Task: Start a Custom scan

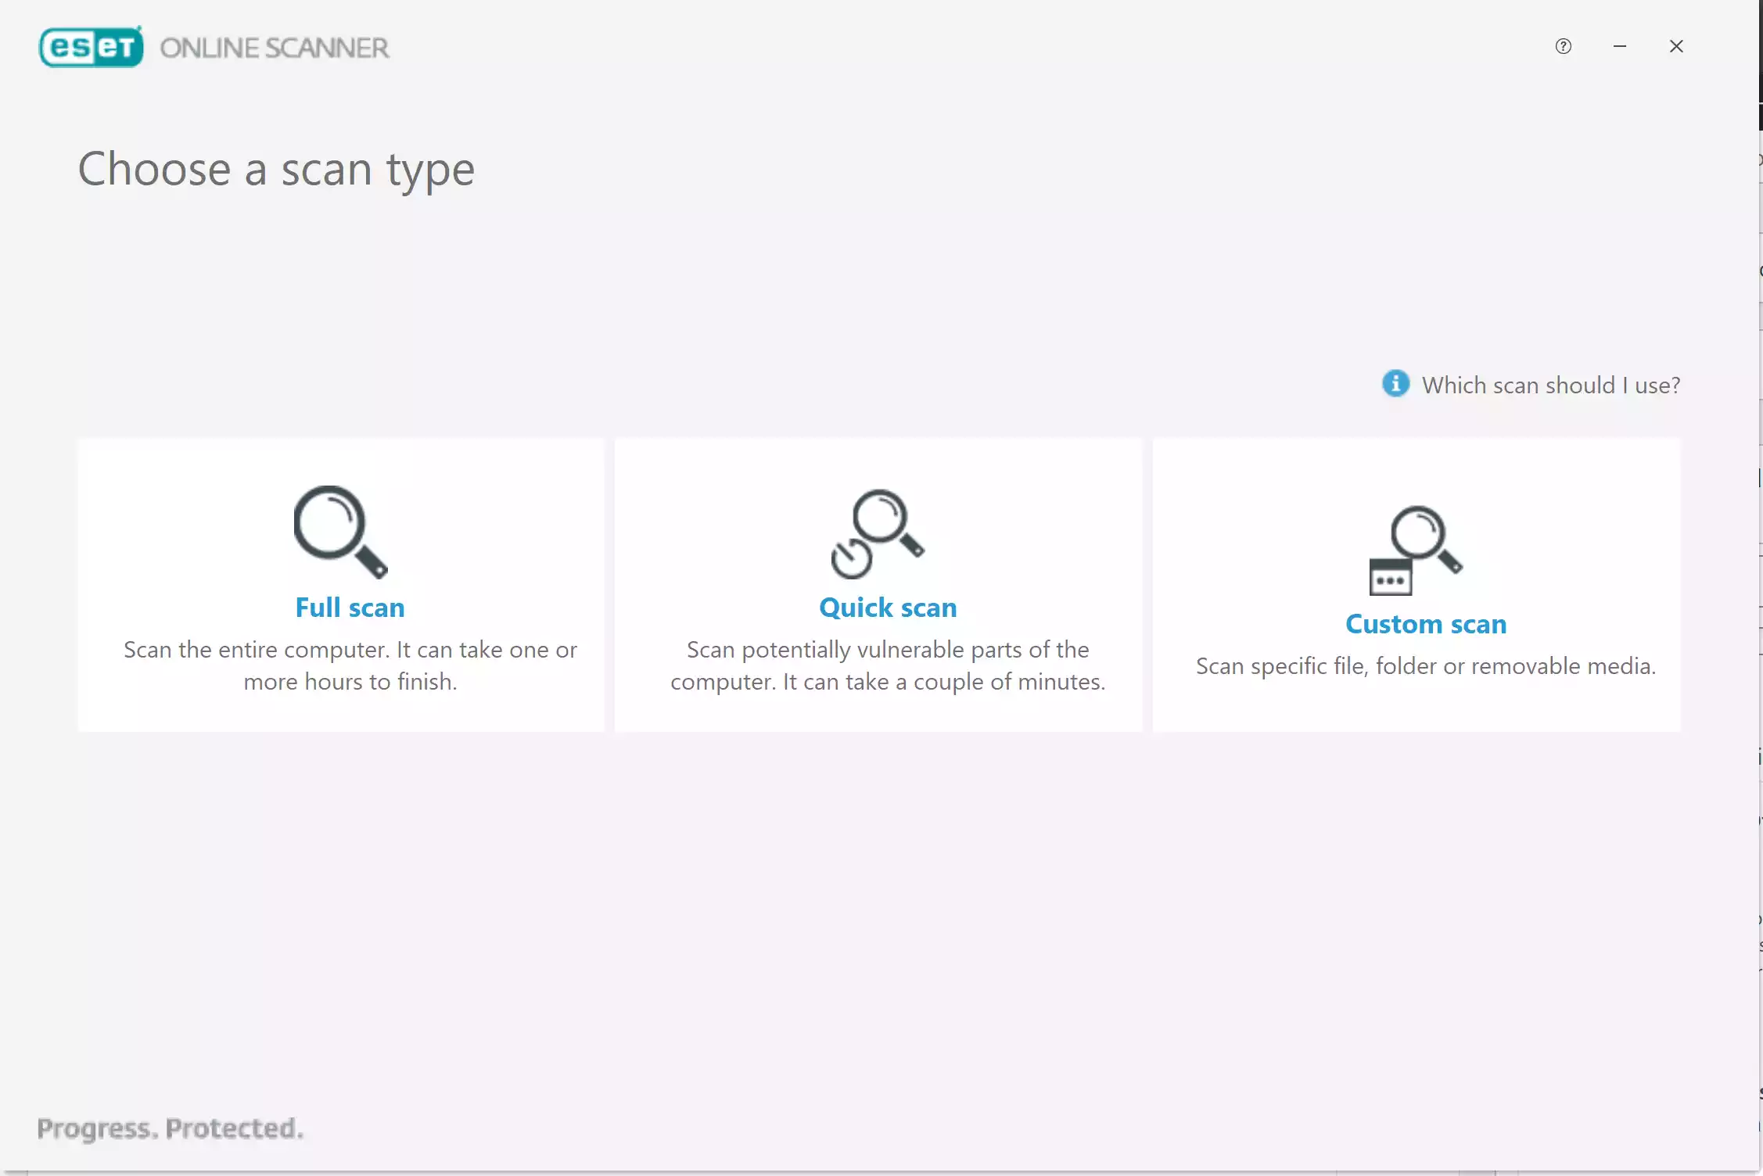Action: (x=1425, y=623)
